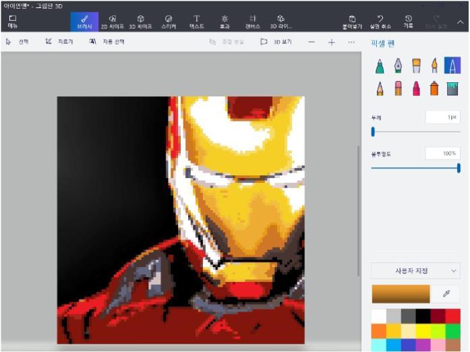Image resolution: width=470 pixels, height=352 pixels.
Task: Click the current orange color preview
Action: pos(401,294)
